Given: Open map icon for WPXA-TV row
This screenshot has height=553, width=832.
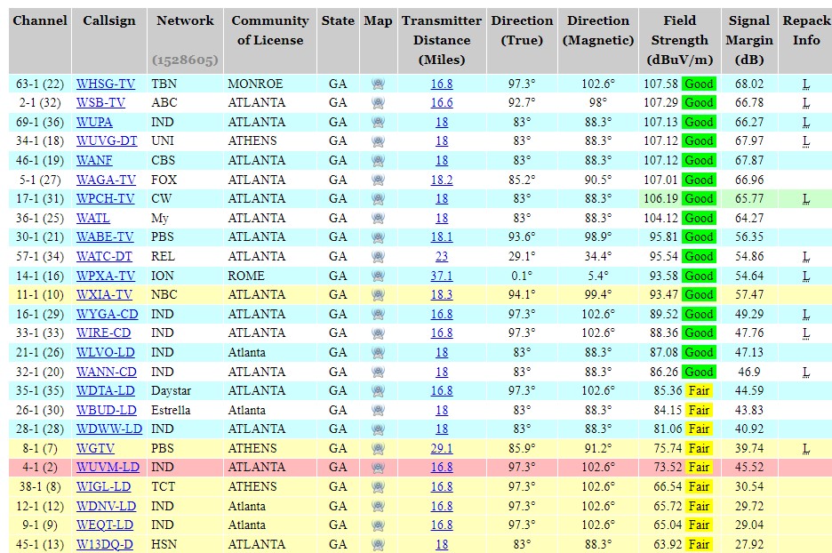Looking at the screenshot, I should tap(378, 276).
